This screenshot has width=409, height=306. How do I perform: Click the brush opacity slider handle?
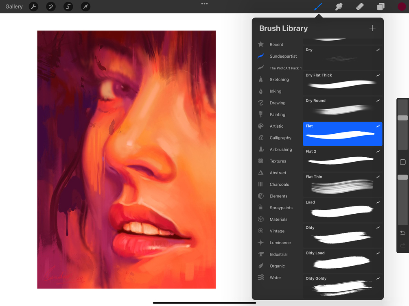pos(402,177)
